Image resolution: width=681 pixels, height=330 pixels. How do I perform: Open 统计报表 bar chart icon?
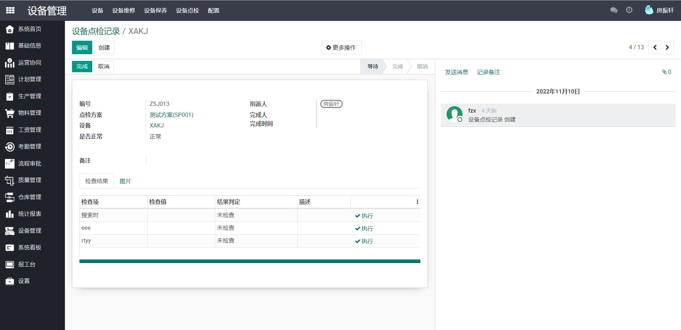point(10,214)
